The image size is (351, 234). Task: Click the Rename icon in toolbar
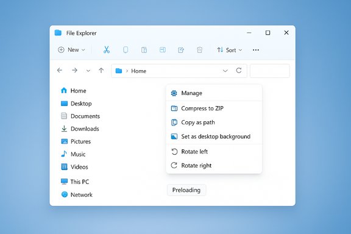pos(163,50)
